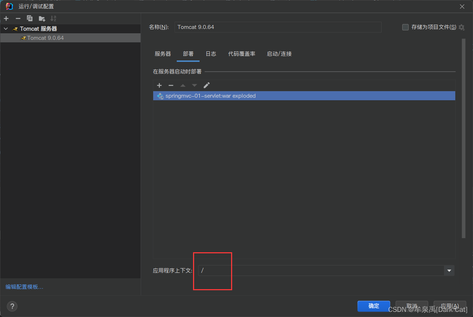Remove selected configuration with minus icon
This screenshot has width=473, height=317.
point(18,18)
